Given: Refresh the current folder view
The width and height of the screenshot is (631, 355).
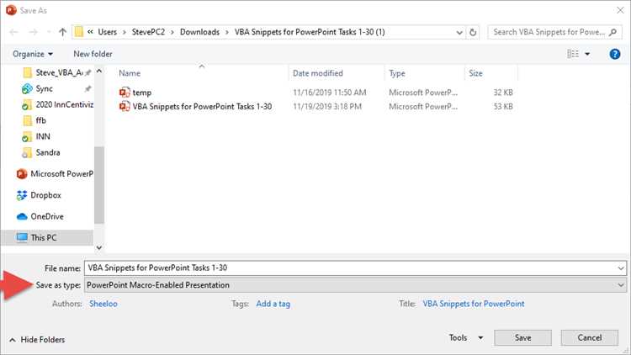Looking at the screenshot, I should click(x=473, y=32).
